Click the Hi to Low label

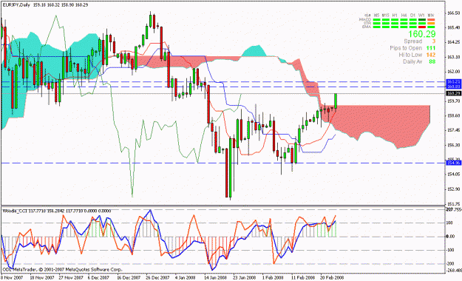(410, 55)
